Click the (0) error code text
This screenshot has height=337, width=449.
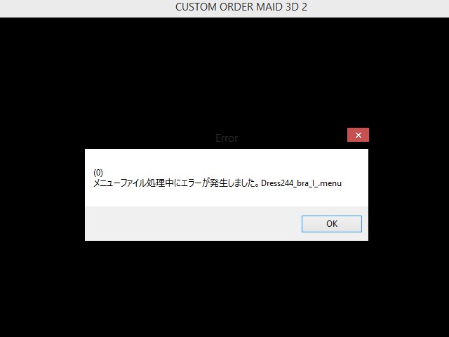[98, 173]
